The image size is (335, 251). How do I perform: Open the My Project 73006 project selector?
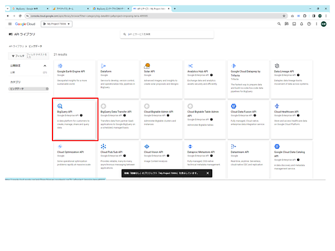click(x=56, y=24)
